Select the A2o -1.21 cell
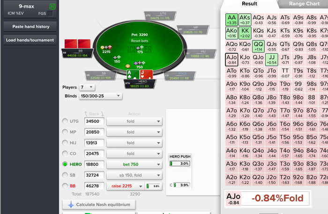The image size is (328, 214). click(231, 179)
